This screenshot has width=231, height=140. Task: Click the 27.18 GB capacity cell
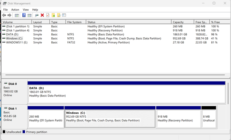[x=179, y=42]
